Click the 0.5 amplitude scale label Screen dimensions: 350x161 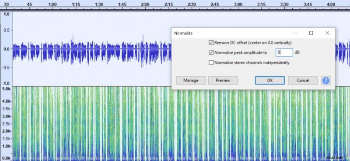click(x=7, y=30)
